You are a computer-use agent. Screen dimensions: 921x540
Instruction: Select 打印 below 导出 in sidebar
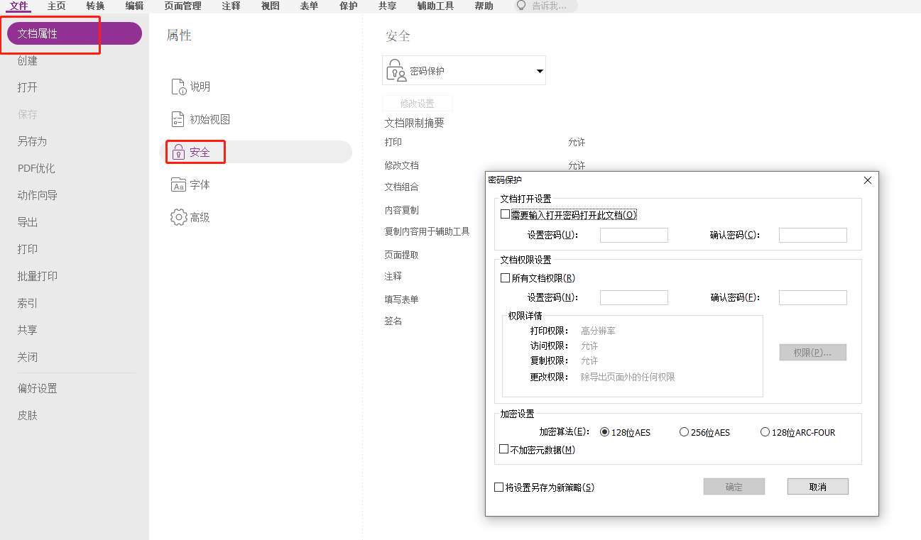tap(28, 249)
